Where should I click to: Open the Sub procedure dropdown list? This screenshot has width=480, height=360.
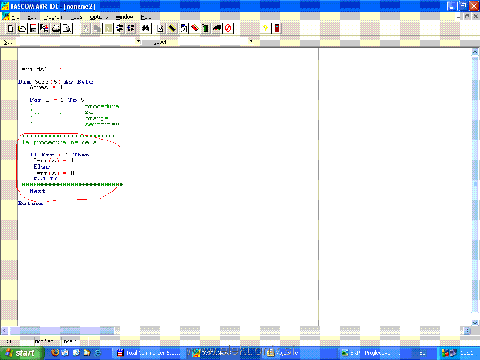click(x=138, y=41)
